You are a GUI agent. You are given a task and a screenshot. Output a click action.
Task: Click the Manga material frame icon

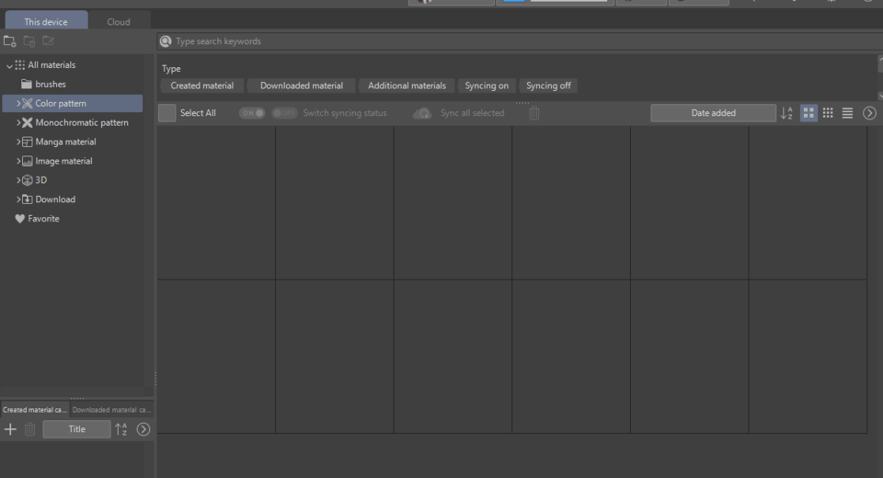pos(27,142)
